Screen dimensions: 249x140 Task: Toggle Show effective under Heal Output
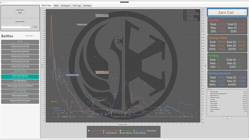120,133
